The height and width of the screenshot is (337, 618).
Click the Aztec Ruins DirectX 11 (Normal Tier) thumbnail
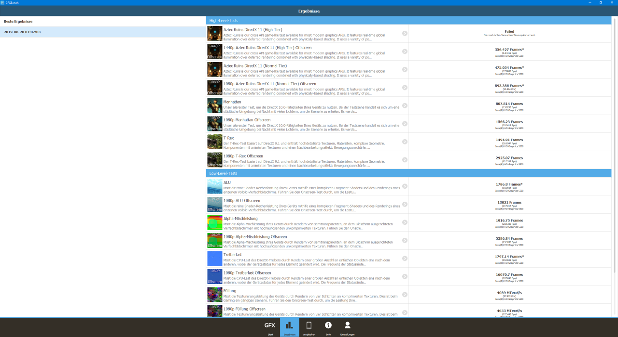pyautogui.click(x=215, y=69)
